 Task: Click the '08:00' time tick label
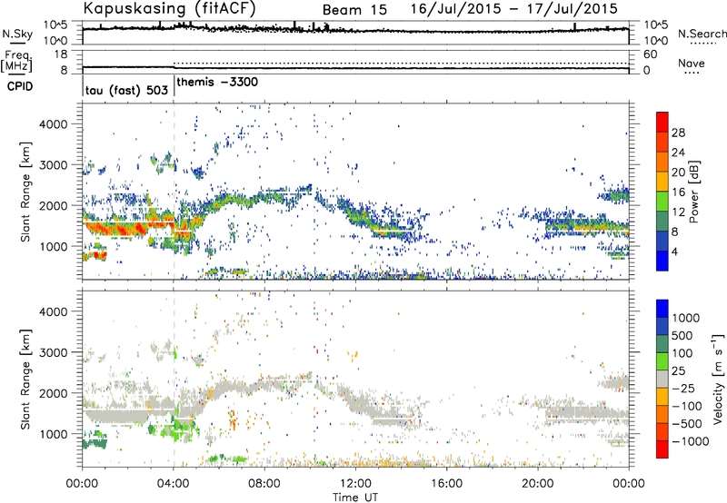tap(264, 484)
